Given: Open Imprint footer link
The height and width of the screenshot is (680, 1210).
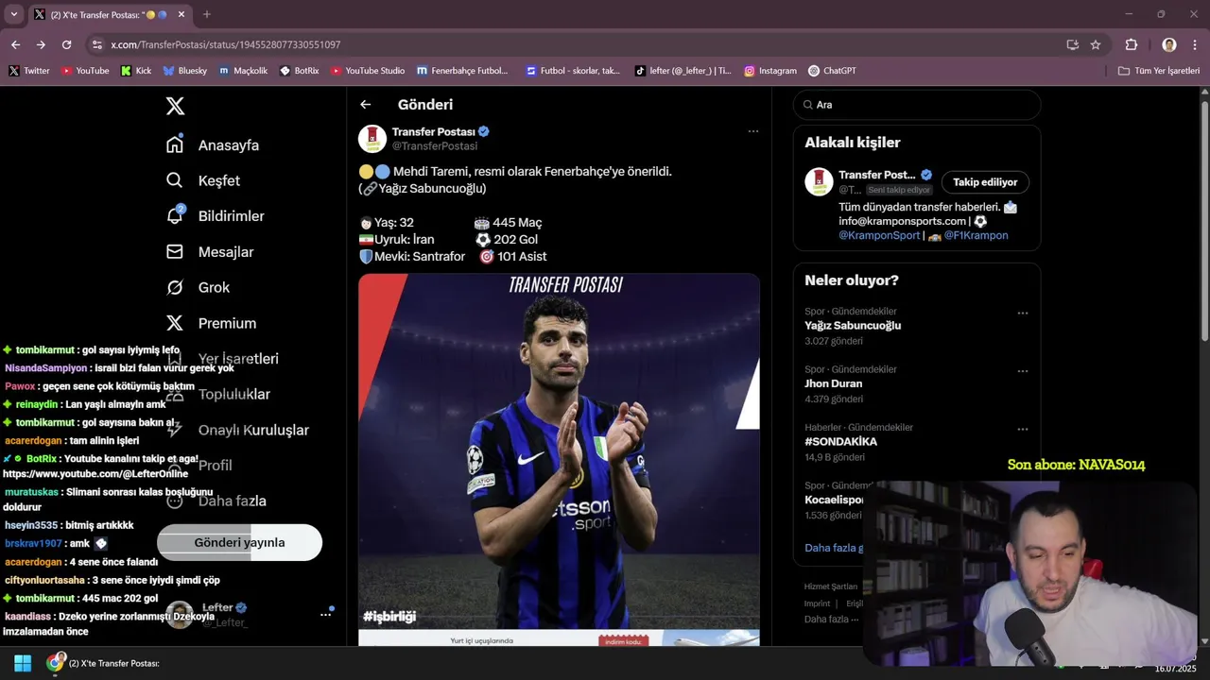Looking at the screenshot, I should click(817, 603).
